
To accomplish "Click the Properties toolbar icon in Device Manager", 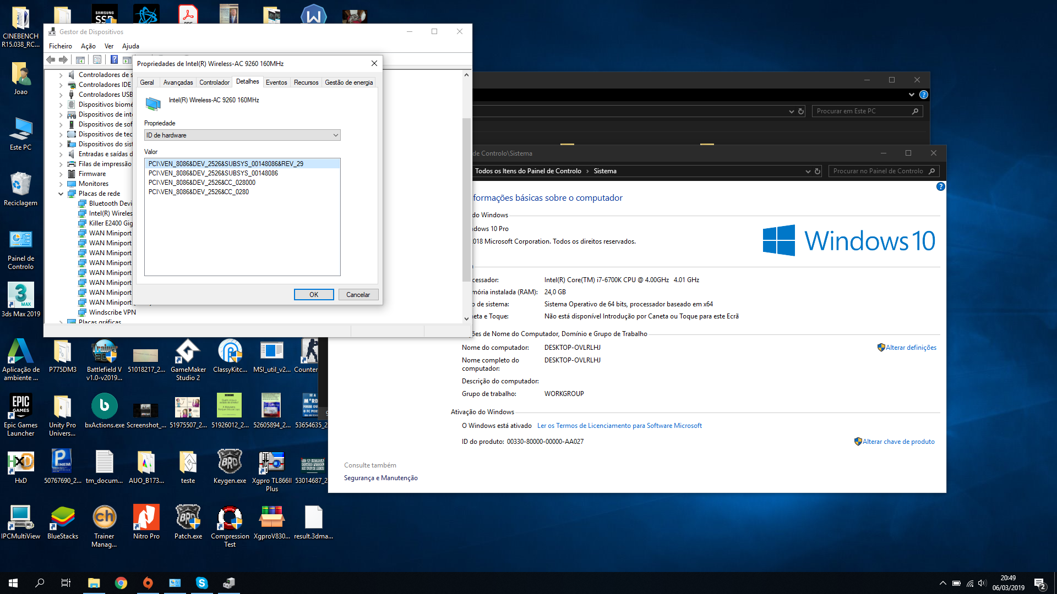I will tap(97, 59).
